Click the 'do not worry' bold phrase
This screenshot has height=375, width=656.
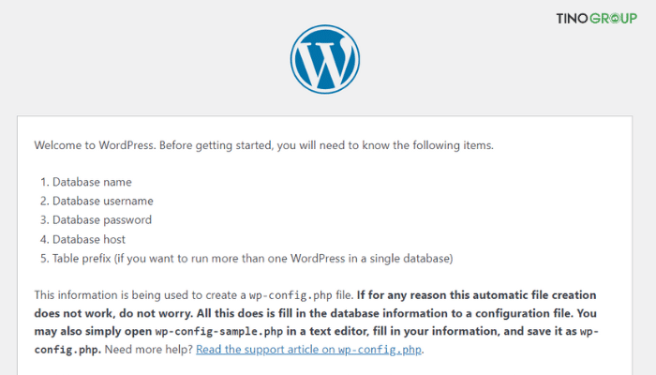(x=156, y=313)
